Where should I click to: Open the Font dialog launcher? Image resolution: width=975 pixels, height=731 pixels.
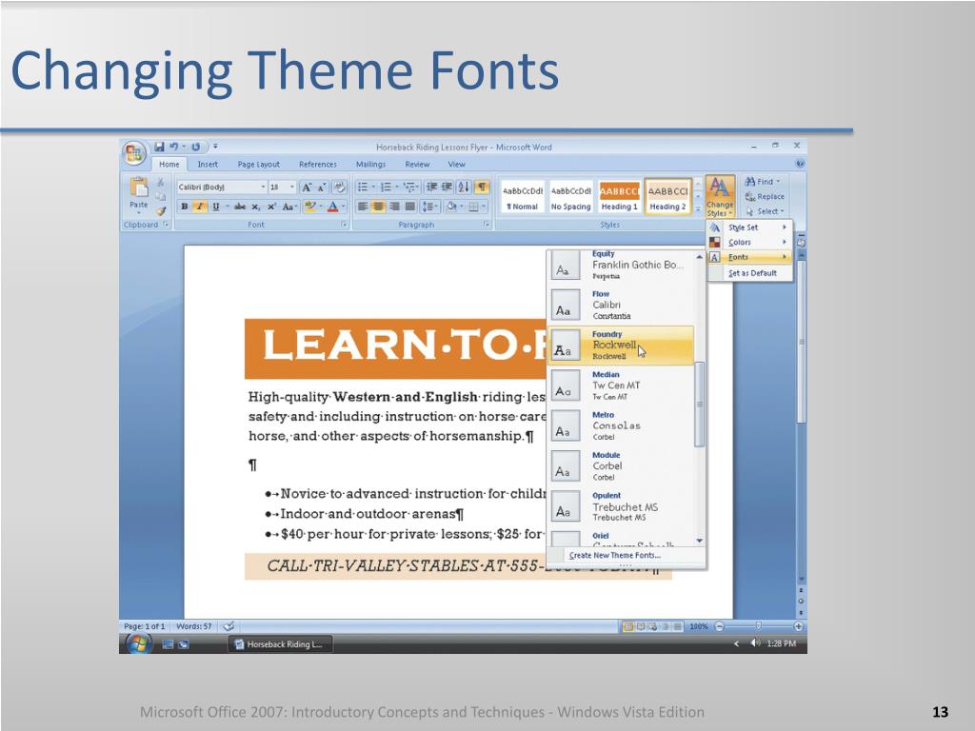344,225
